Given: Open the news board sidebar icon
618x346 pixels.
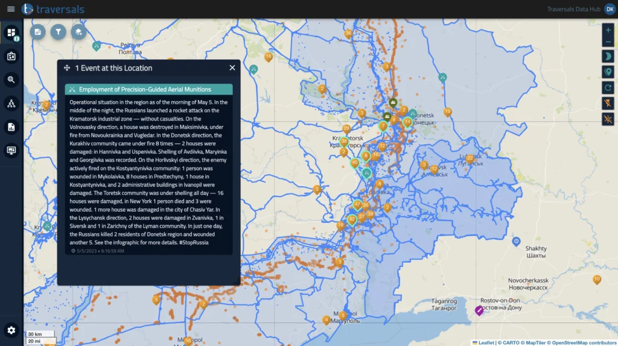Looking at the screenshot, I should pos(11,56).
